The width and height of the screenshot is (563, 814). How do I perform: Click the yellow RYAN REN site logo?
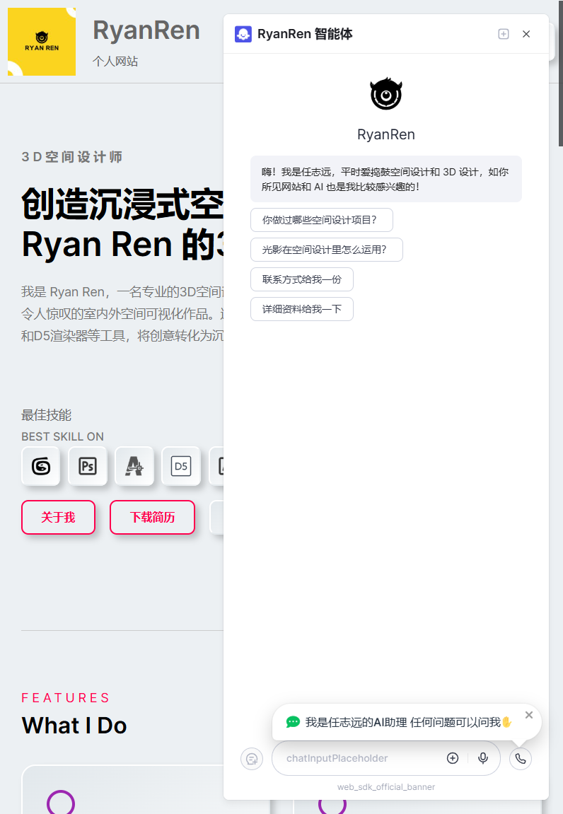tap(41, 42)
